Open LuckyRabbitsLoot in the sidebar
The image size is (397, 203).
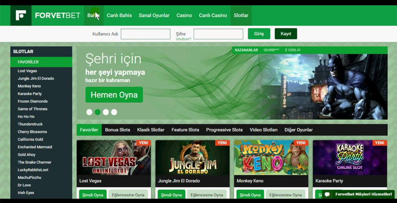pos(33,170)
